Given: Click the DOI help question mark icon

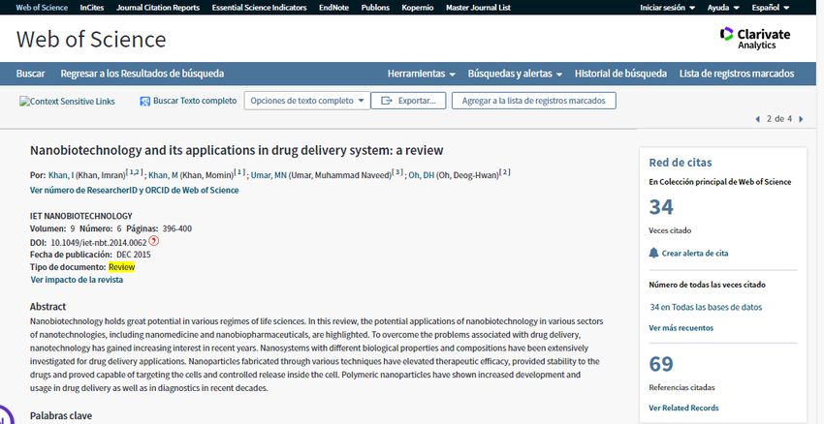Looking at the screenshot, I should [x=153, y=241].
